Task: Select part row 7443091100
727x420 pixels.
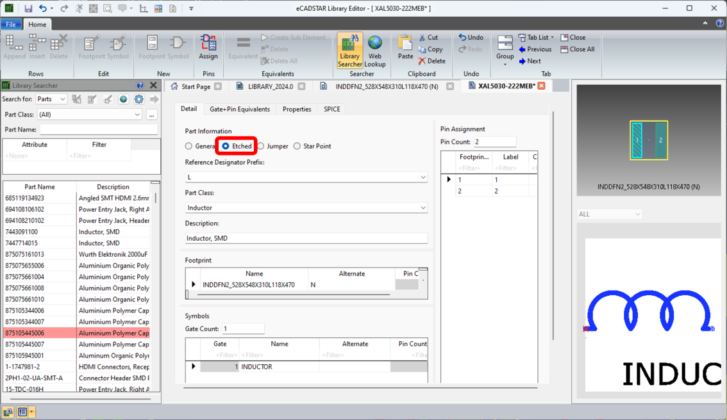Action: pos(76,232)
